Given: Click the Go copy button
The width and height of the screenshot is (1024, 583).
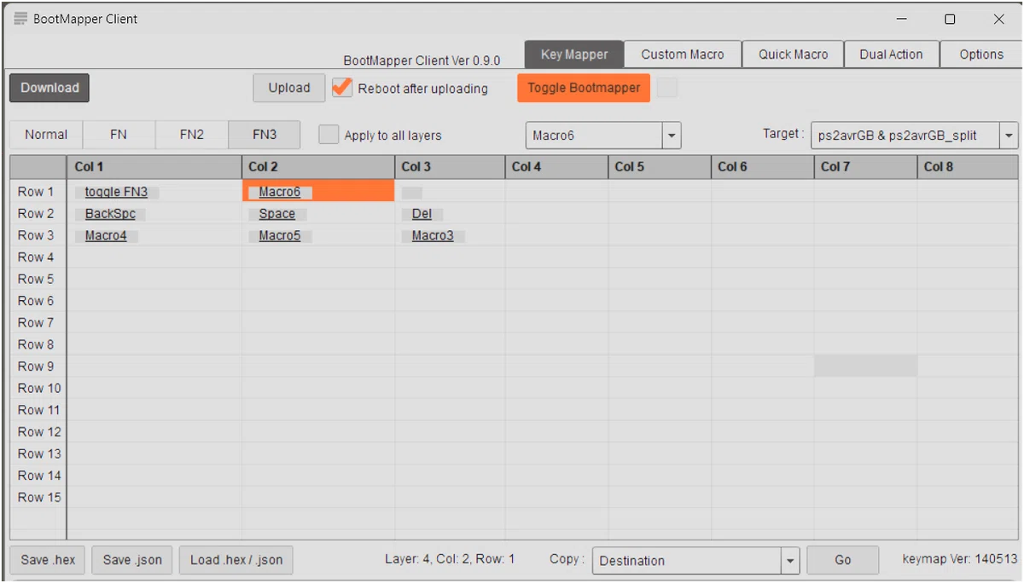Looking at the screenshot, I should (843, 560).
